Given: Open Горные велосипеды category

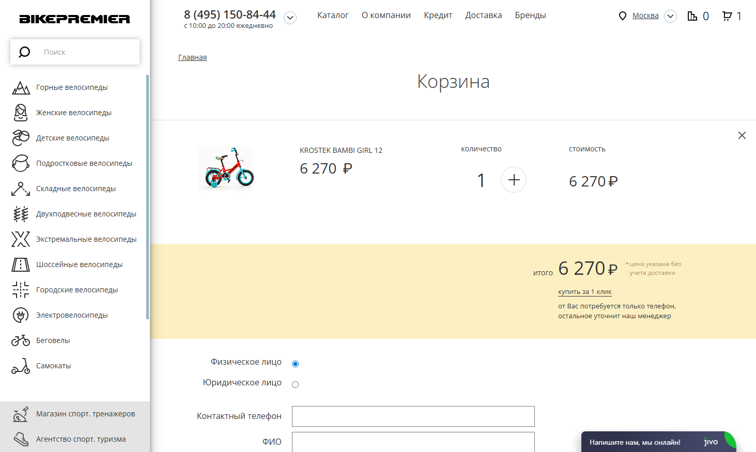Looking at the screenshot, I should point(72,87).
